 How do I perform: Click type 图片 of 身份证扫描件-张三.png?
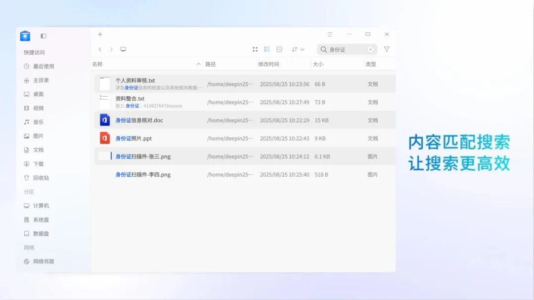tap(373, 156)
